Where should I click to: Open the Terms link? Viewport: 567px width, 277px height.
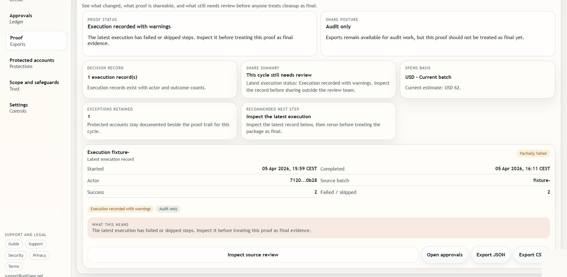coord(14,267)
